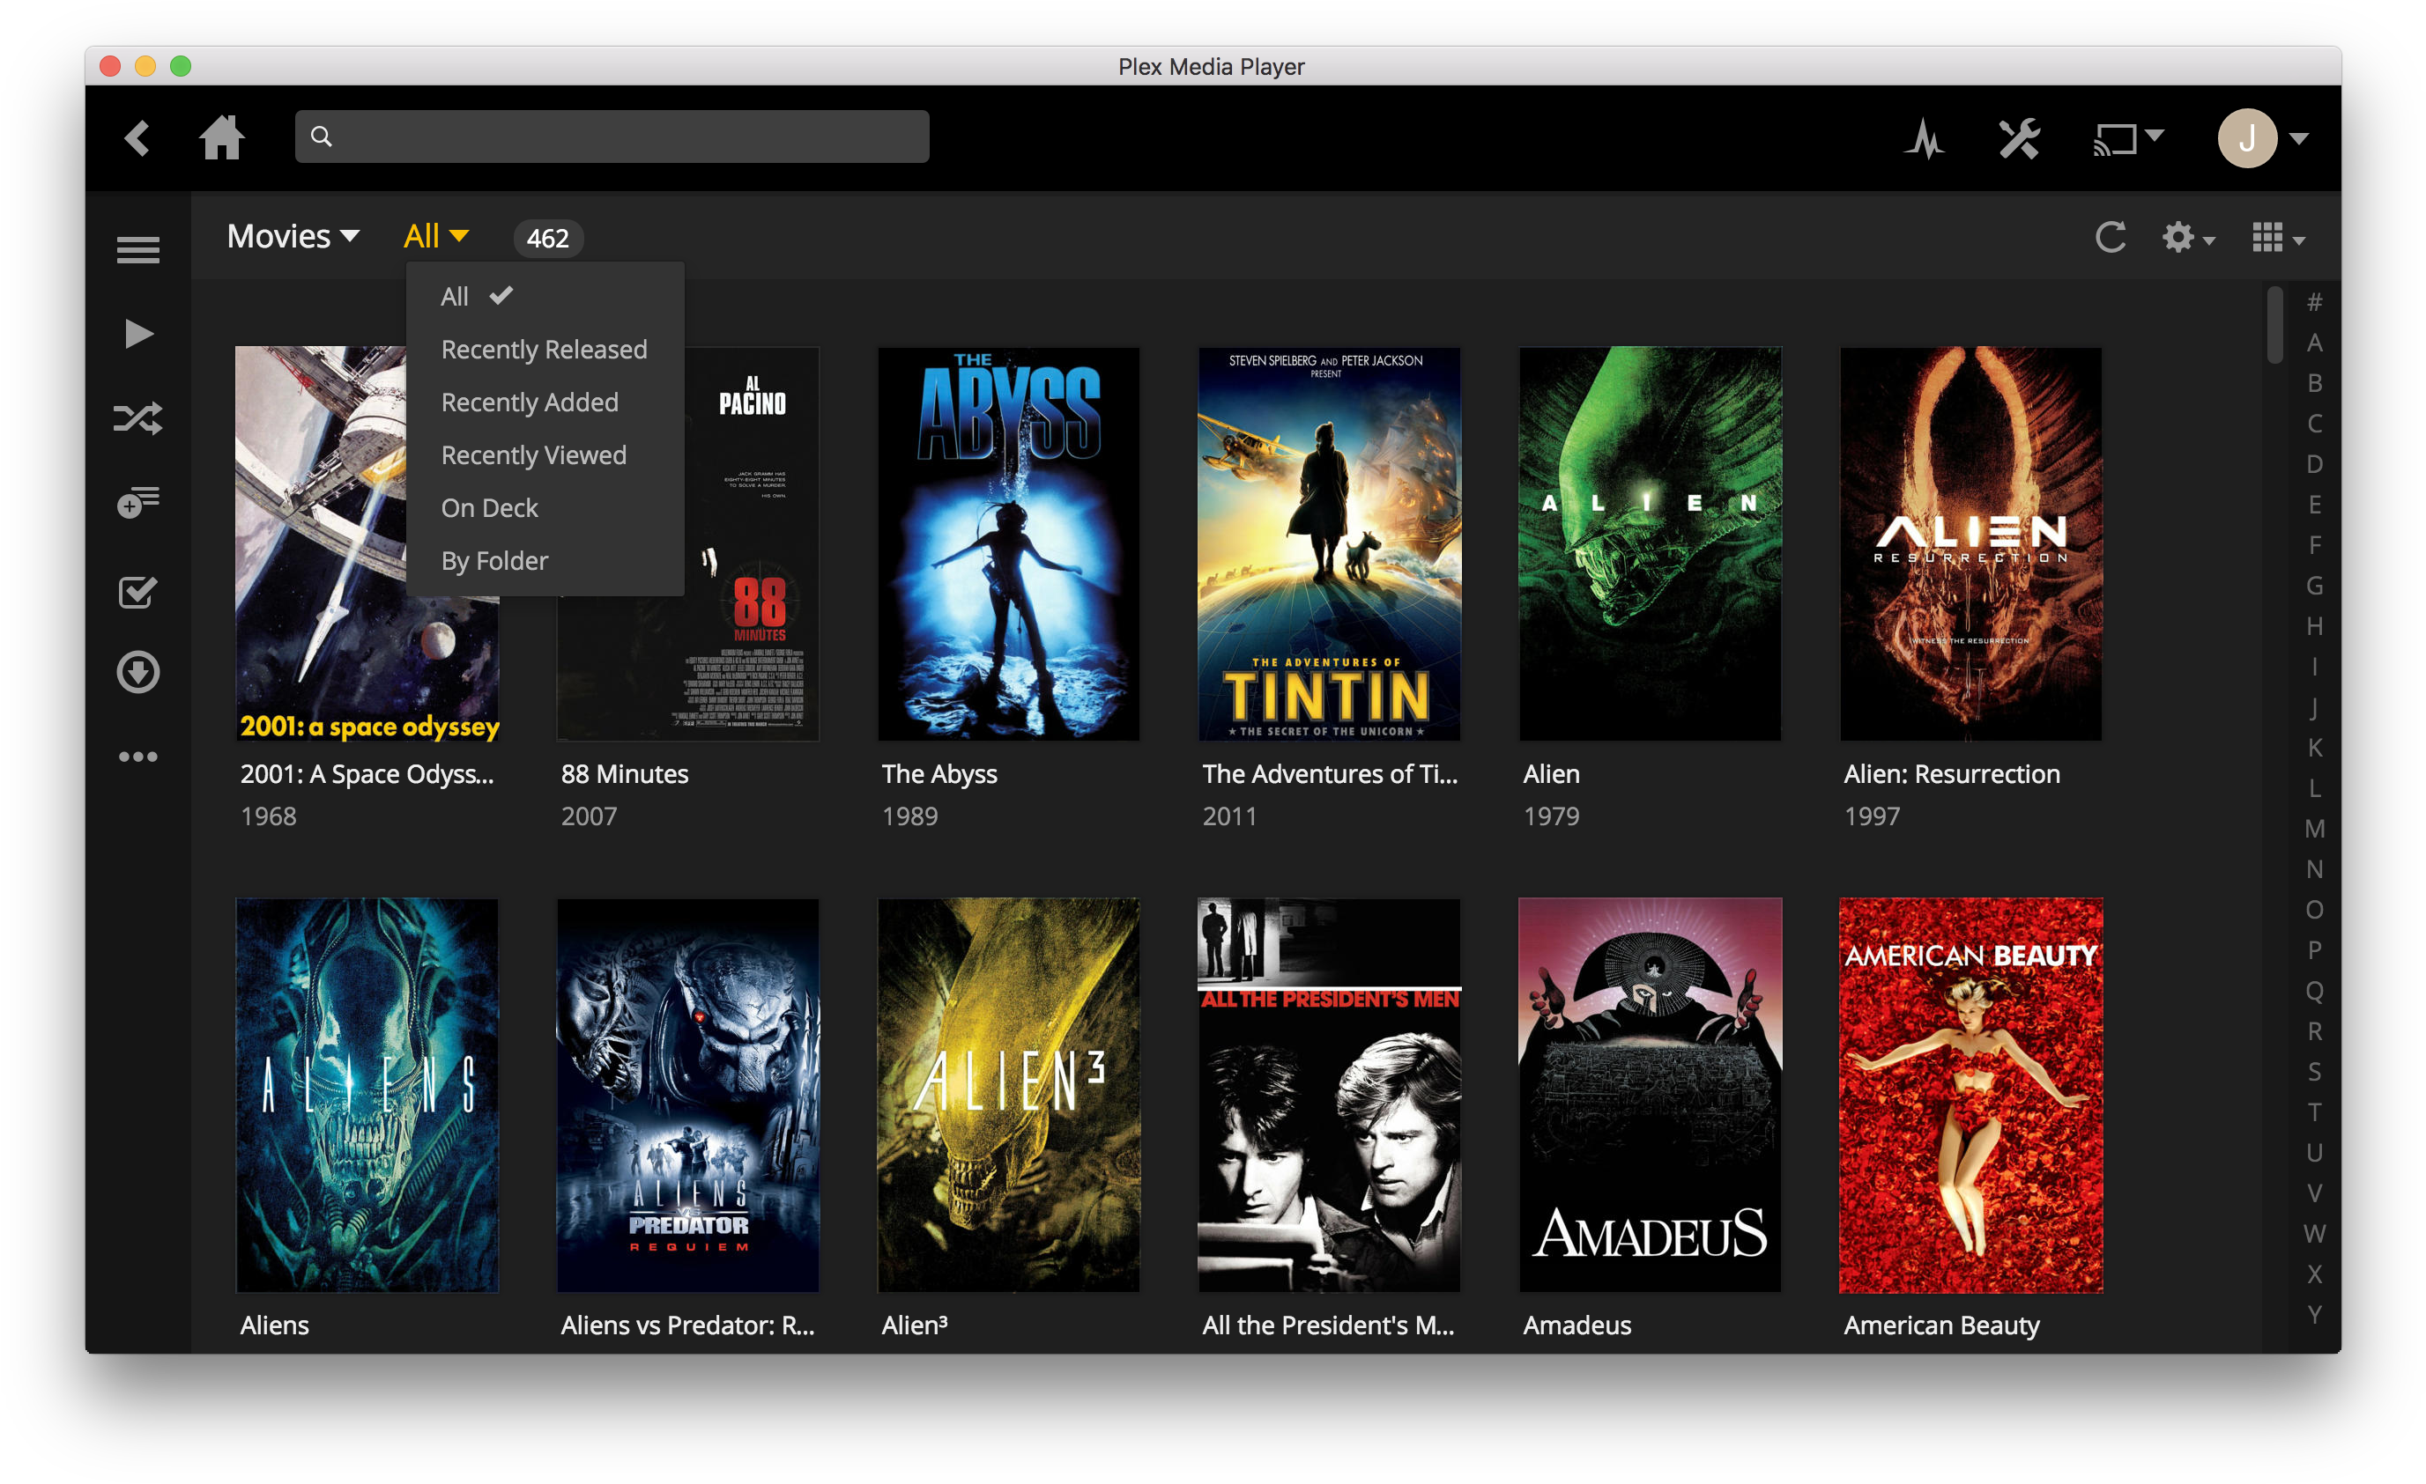The height and width of the screenshot is (1484, 2426).
Task: Choose On Deck filter
Action: coord(545,508)
